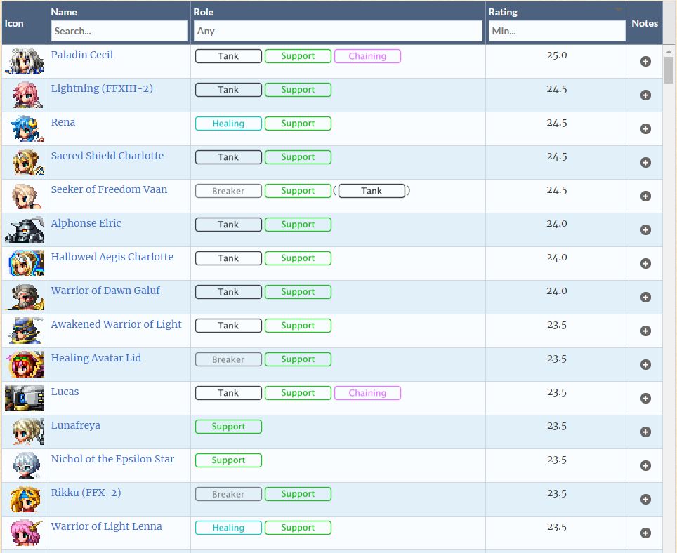The image size is (677, 553).
Task: Click parenthesized Tank tag for Vaan
Action: pyautogui.click(x=372, y=191)
